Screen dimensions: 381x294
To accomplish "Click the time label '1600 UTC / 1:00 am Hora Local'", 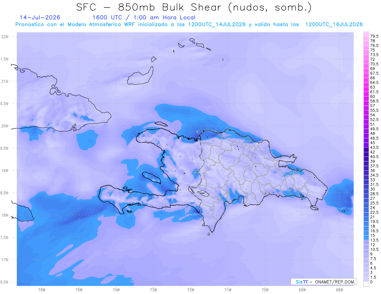I will point(144,17).
